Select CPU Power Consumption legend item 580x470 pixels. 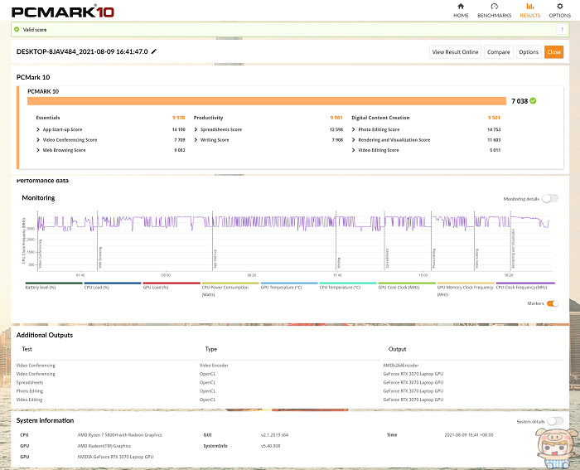230,289
